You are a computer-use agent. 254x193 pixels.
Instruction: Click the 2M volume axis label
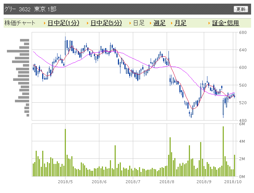pyautogui.click(x=242, y=159)
